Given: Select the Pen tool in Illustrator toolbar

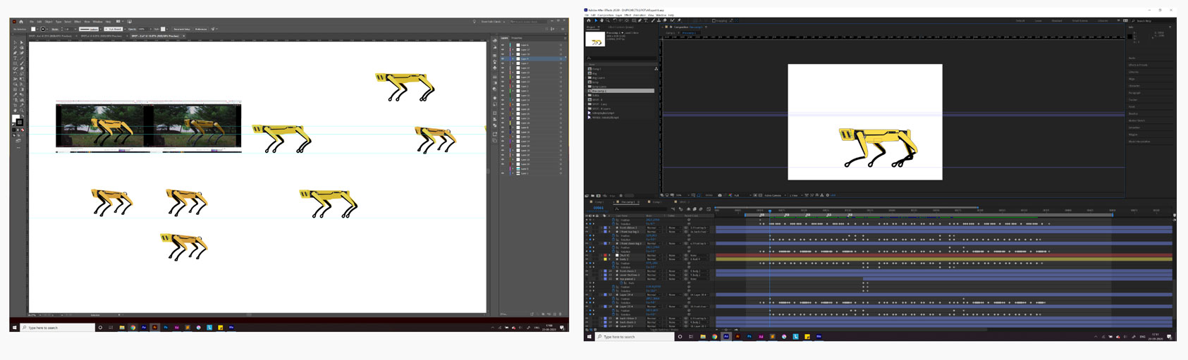Looking at the screenshot, I should 16,53.
